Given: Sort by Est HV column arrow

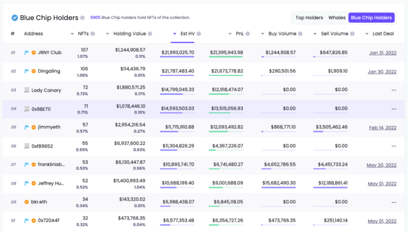Looking at the screenshot, I should (175, 34).
